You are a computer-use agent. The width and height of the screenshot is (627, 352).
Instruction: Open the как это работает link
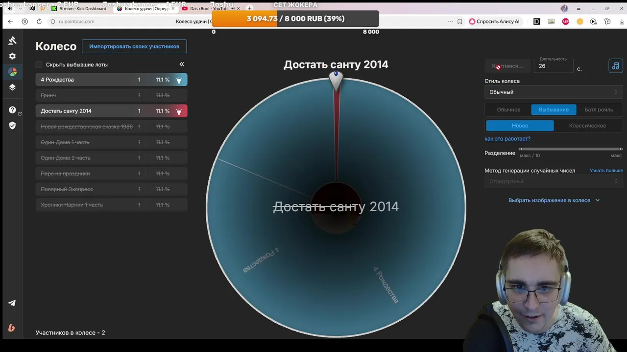pos(507,139)
